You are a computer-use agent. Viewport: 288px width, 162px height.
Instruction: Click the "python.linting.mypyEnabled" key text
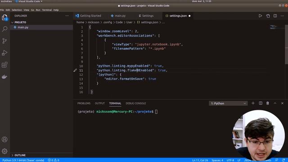[x=124, y=66]
